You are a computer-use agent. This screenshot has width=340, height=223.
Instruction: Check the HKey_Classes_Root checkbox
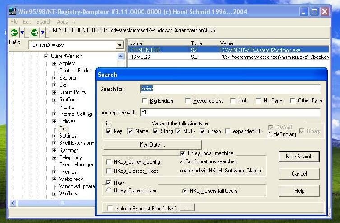(108, 171)
